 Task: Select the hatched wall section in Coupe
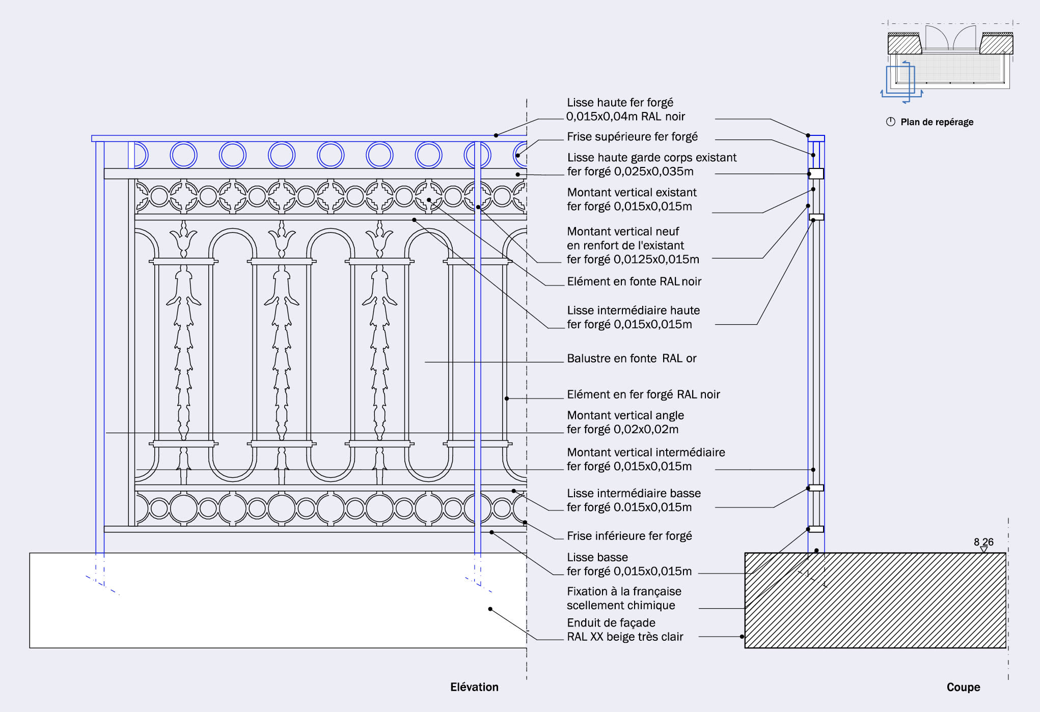coord(875,601)
